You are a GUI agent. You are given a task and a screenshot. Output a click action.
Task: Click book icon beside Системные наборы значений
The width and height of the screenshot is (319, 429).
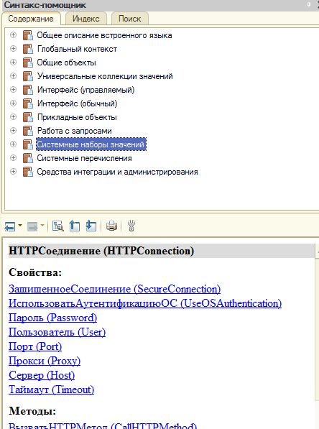[27, 144]
